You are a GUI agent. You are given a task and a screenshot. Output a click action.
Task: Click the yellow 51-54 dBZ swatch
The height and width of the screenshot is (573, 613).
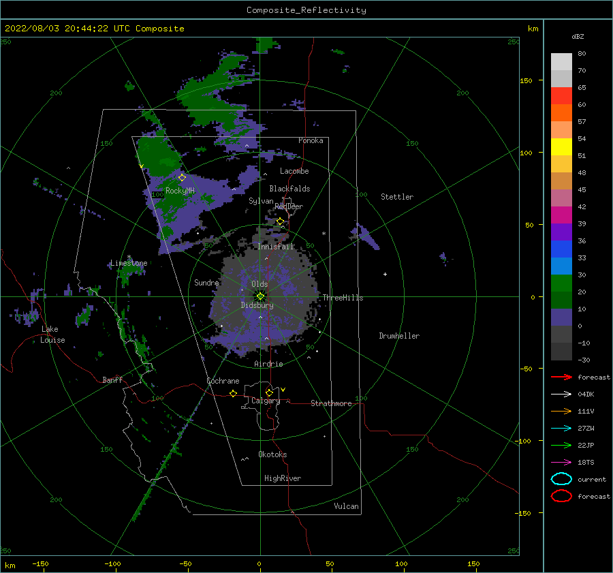pos(561,146)
